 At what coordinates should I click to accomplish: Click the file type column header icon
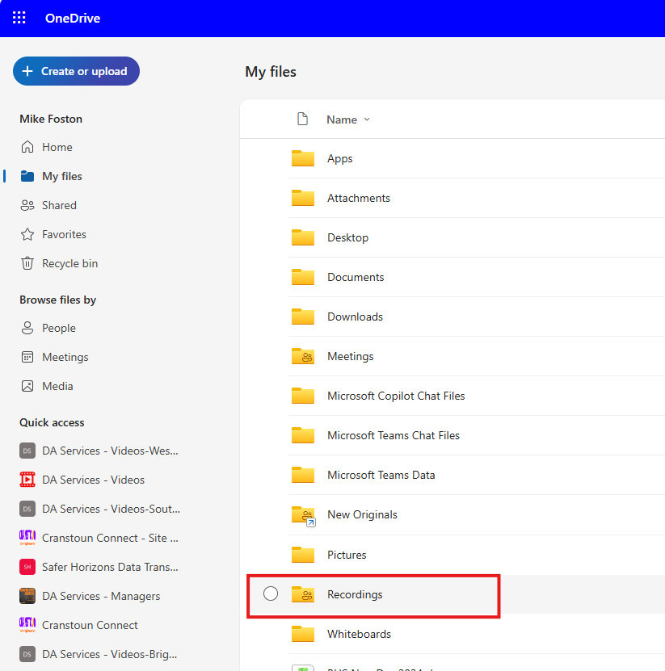302,120
